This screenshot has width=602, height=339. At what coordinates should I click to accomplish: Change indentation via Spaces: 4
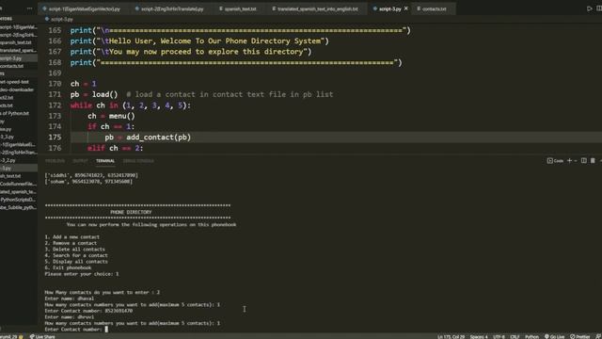[x=479, y=336]
